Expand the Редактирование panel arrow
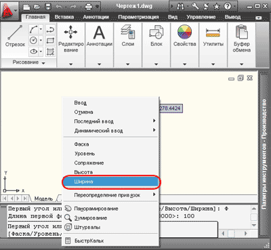The height and width of the screenshot is (250, 271). pos(70,64)
